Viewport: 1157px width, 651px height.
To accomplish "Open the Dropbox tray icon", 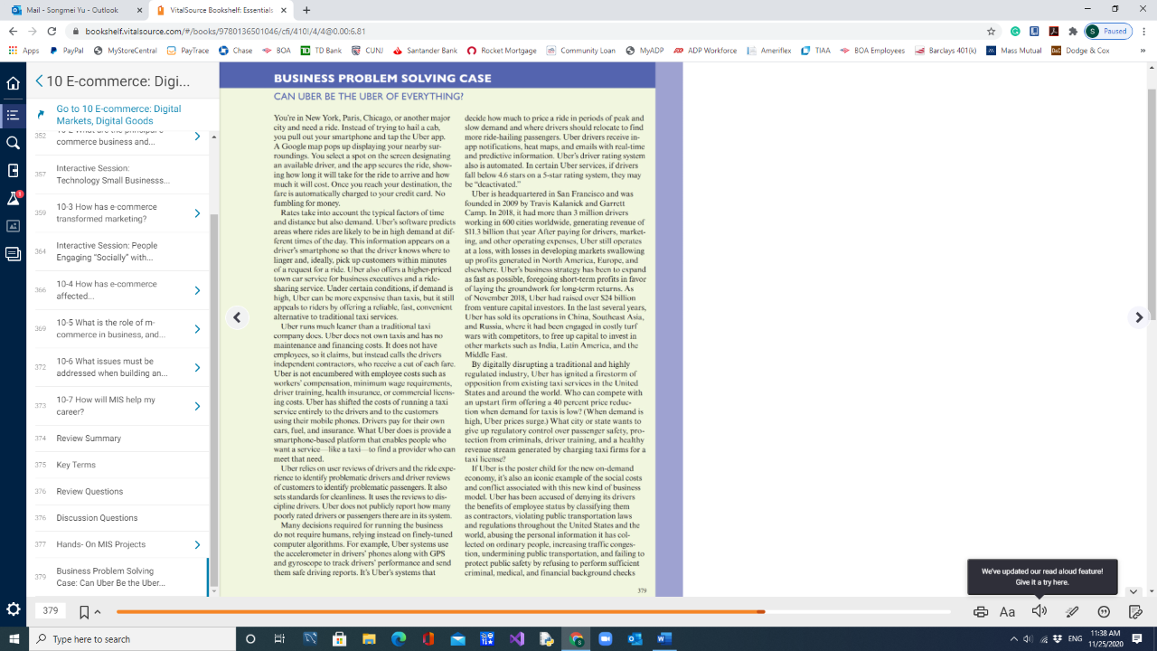I will coord(1059,639).
